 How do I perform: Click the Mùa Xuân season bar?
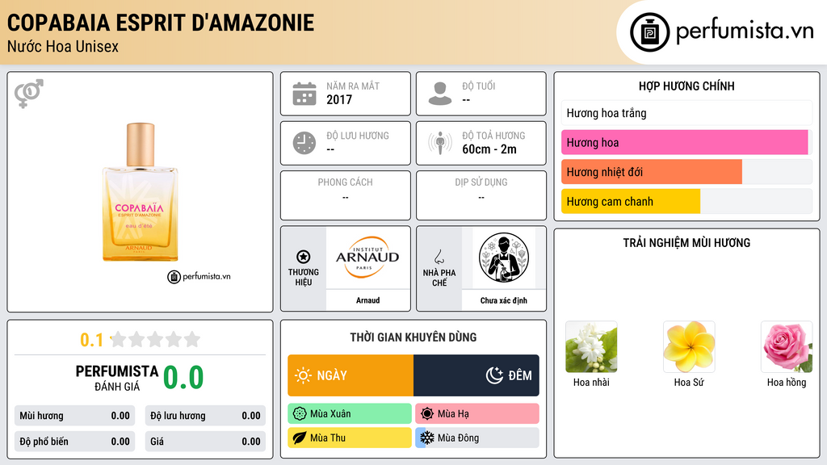click(350, 414)
